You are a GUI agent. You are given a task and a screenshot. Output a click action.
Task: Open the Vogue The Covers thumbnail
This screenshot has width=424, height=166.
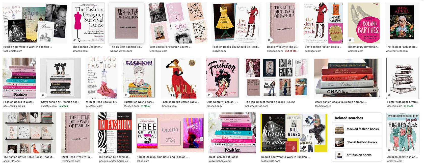(181, 78)
